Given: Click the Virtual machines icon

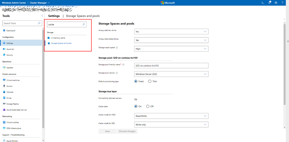Looking at the screenshot, I should point(4,80).
